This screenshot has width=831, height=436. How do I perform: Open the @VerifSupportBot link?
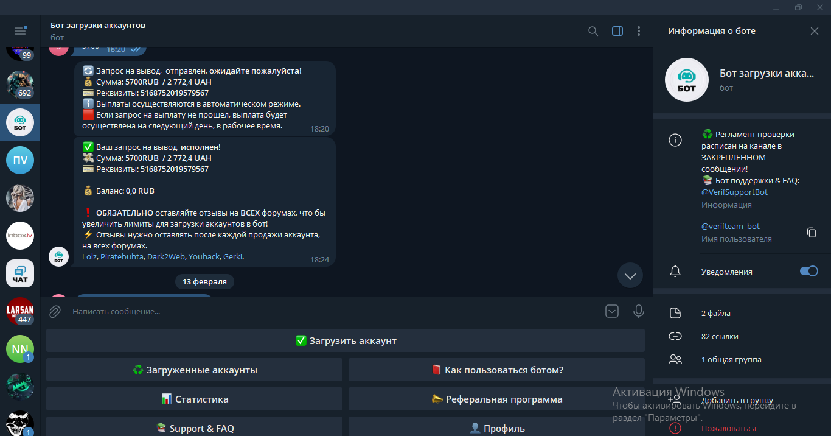click(x=734, y=192)
